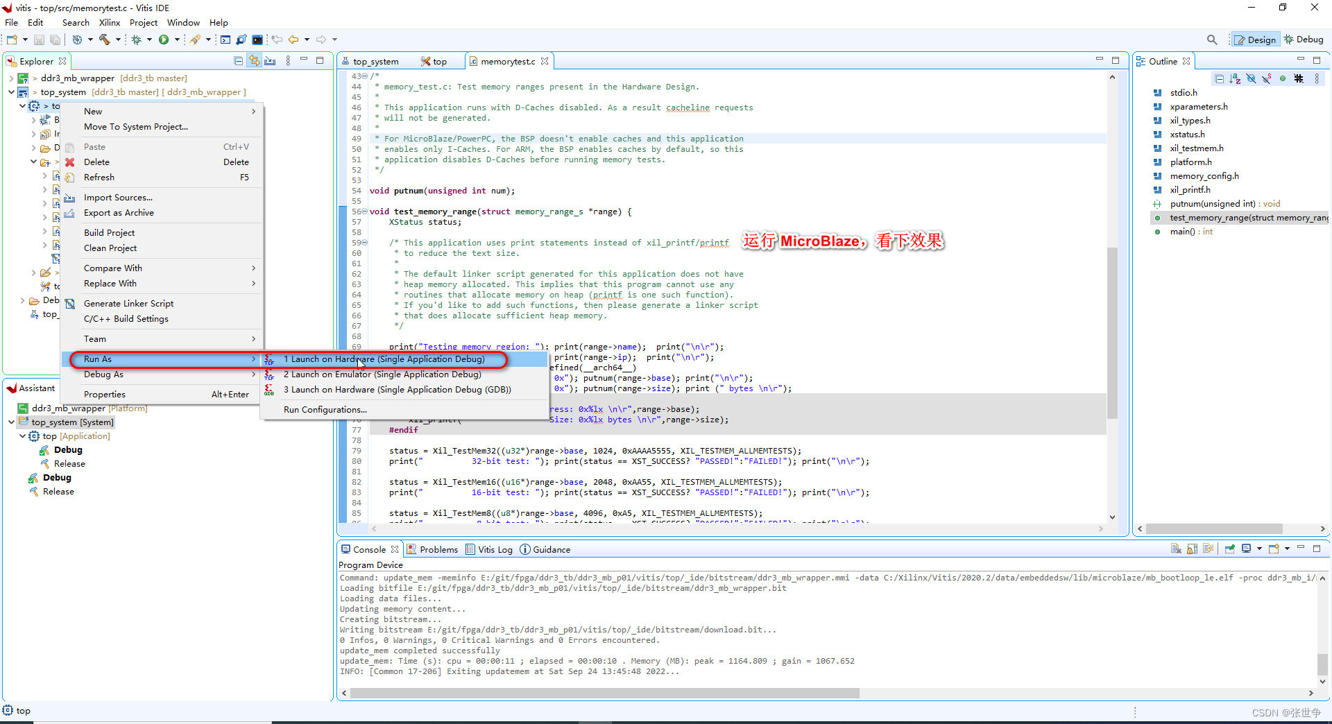Open the XSCT Console toolbar icon
Viewport: 1332px width, 724px height.
click(x=225, y=40)
